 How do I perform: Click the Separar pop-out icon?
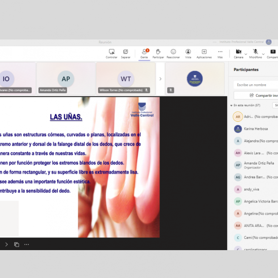coord(126,52)
